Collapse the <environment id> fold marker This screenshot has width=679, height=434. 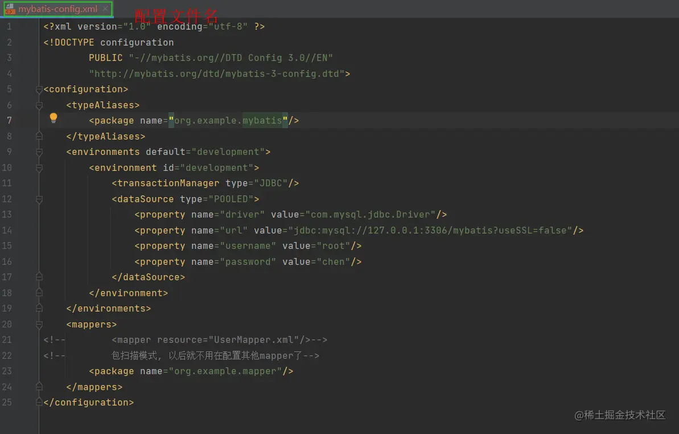pyautogui.click(x=39, y=167)
